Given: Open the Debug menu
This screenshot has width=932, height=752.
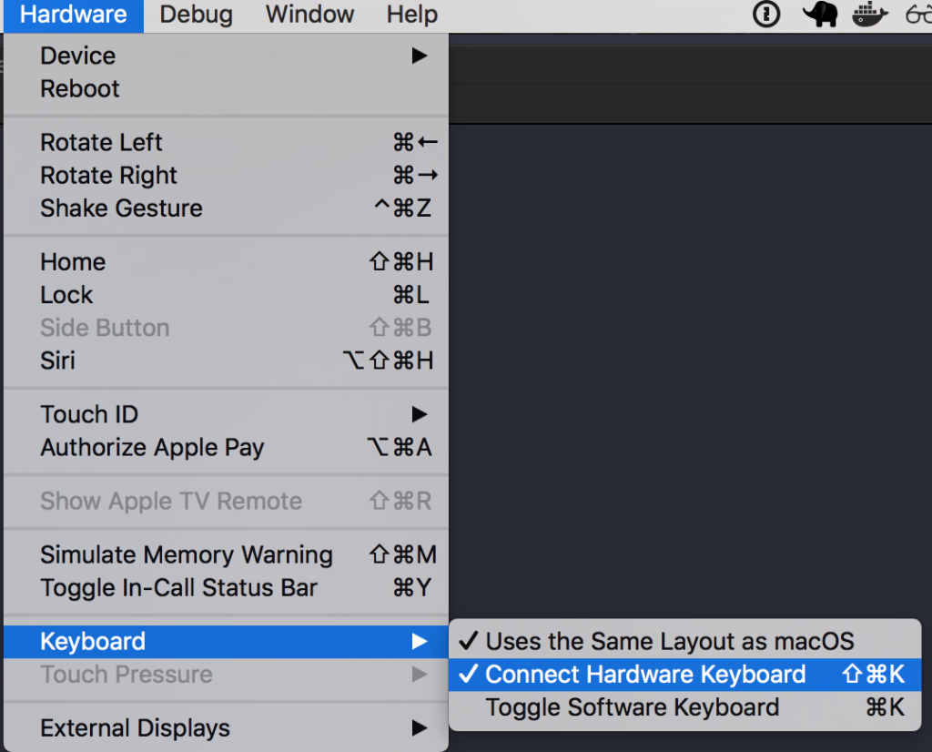Looking at the screenshot, I should click(x=197, y=15).
